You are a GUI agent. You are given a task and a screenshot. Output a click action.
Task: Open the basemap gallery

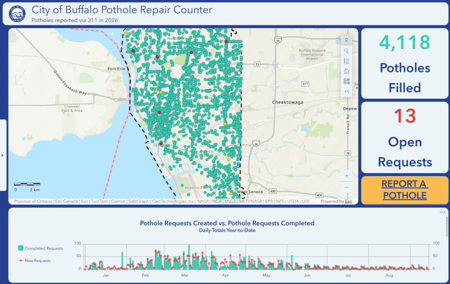click(x=346, y=81)
